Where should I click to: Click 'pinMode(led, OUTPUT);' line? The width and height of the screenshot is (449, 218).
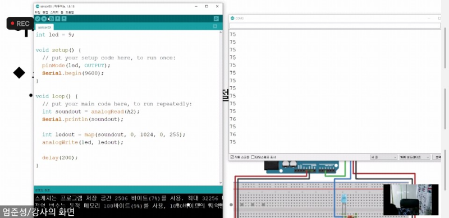coord(76,66)
